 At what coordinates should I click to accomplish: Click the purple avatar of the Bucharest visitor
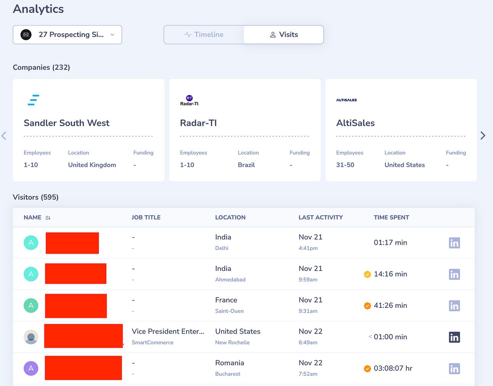tap(31, 368)
